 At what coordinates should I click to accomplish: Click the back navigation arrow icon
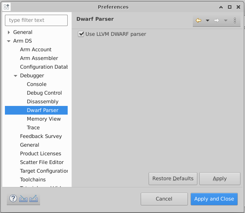198,20
